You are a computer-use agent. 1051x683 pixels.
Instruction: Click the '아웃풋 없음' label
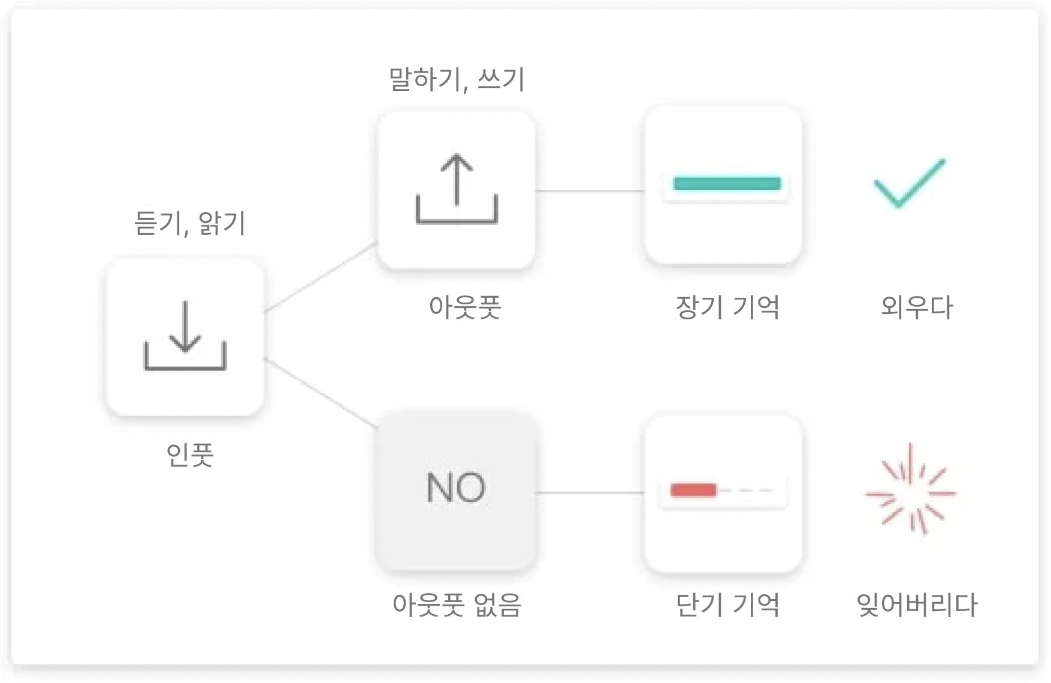point(457,605)
